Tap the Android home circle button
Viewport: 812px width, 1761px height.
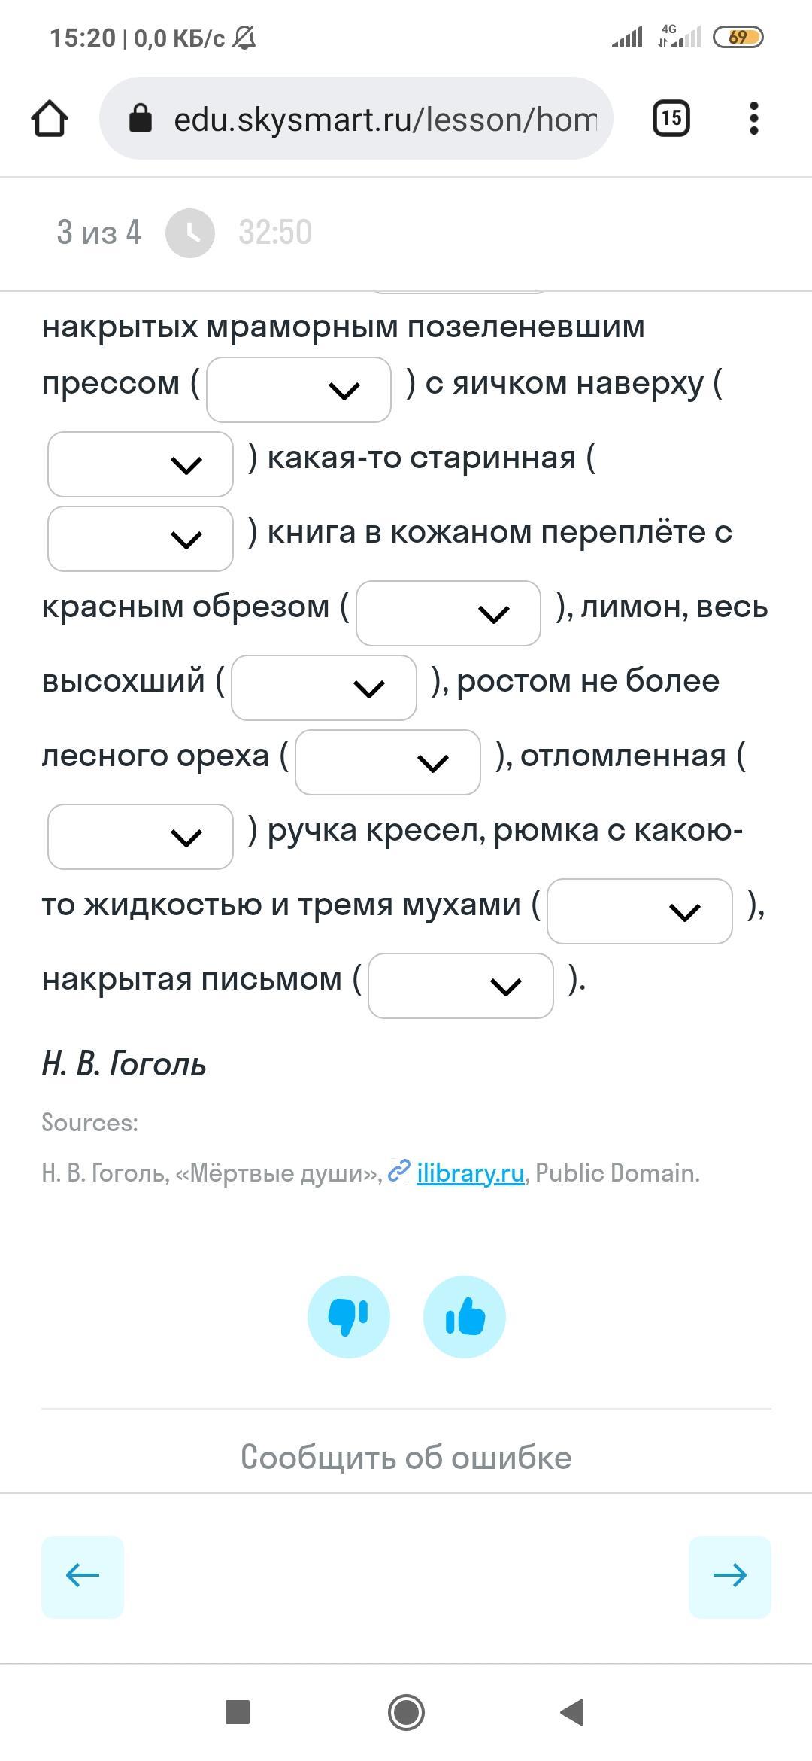click(x=407, y=1713)
